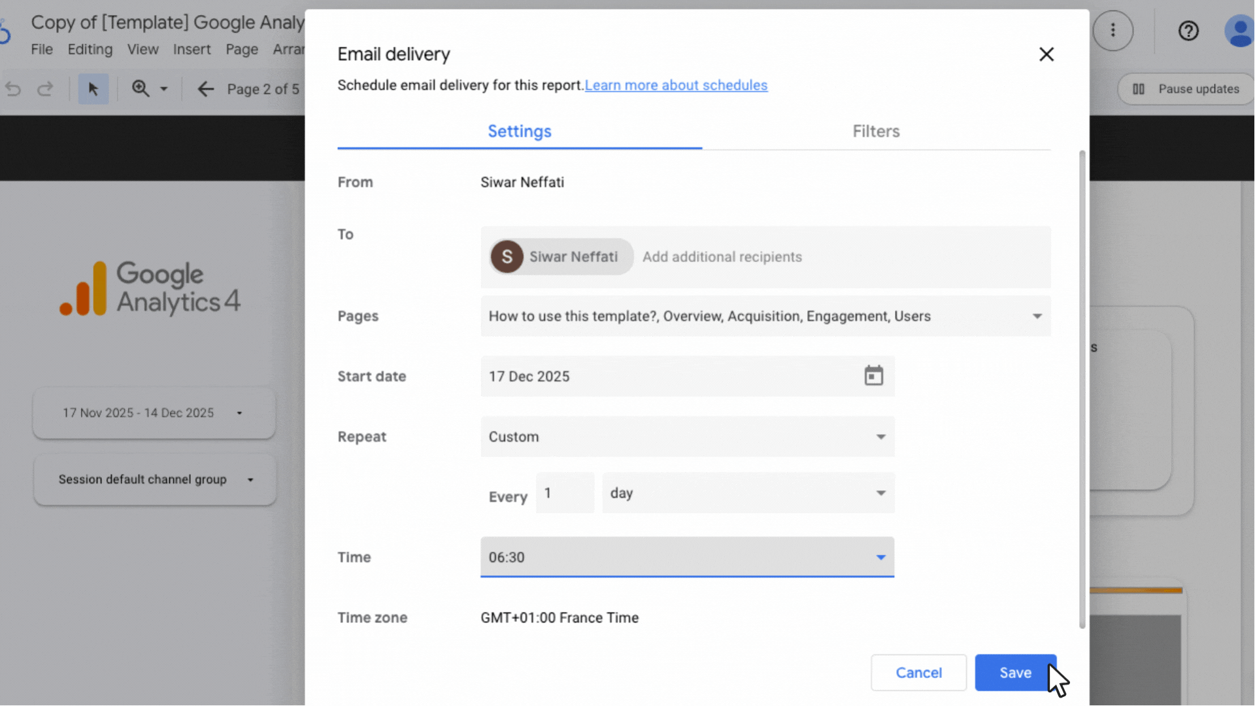The image size is (1255, 706).
Task: Click the Undo icon
Action: [13, 89]
